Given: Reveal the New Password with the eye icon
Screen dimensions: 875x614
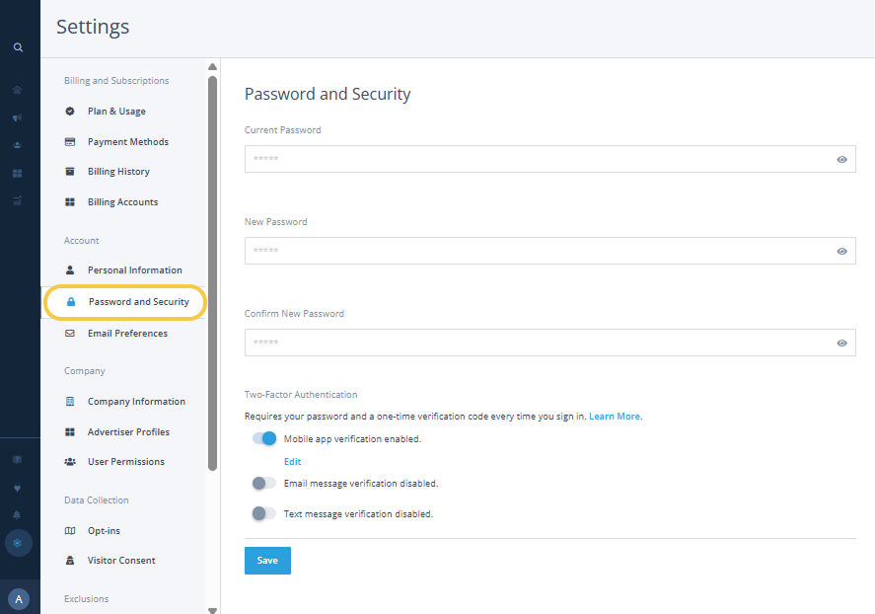Looking at the screenshot, I should 841,251.
